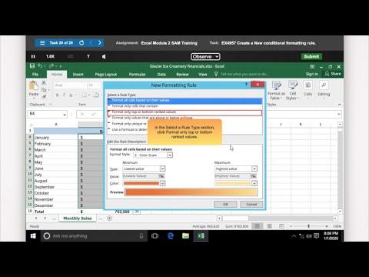The image size is (369, 277).
Task: Go to next task arrow
Action: [x=99, y=43]
